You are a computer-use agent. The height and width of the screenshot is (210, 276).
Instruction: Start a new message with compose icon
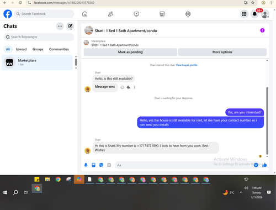(x=70, y=27)
